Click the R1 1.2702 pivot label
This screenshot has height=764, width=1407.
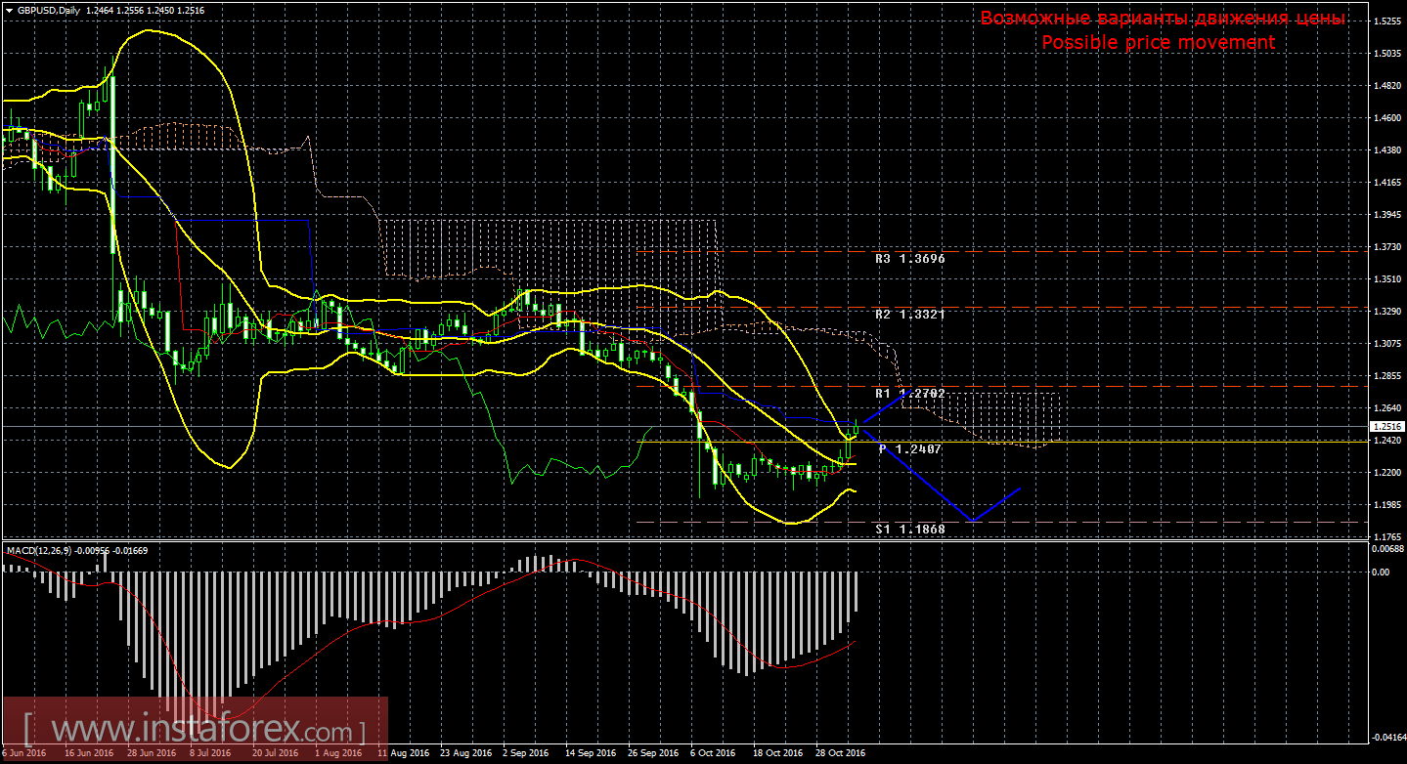[909, 393]
